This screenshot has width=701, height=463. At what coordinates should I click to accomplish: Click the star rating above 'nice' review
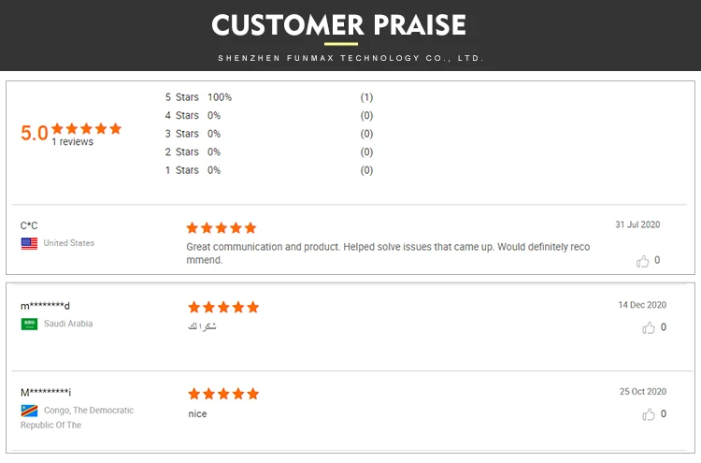click(x=223, y=394)
